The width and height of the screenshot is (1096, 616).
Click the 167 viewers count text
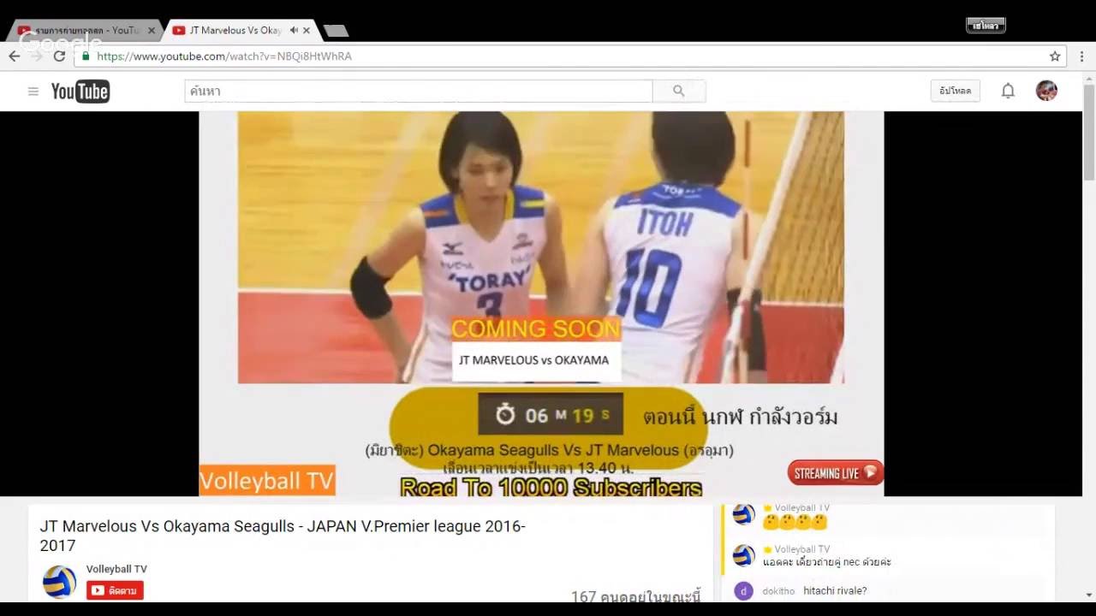click(636, 596)
